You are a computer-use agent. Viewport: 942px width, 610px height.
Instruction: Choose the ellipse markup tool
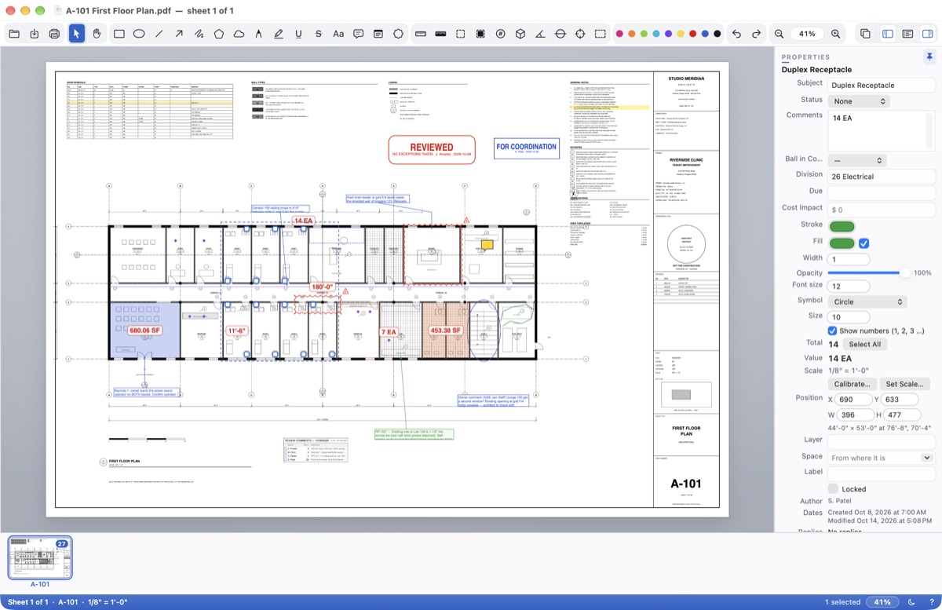pyautogui.click(x=139, y=34)
